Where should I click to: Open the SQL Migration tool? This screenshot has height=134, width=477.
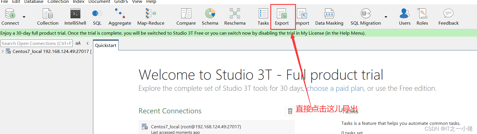366,17
